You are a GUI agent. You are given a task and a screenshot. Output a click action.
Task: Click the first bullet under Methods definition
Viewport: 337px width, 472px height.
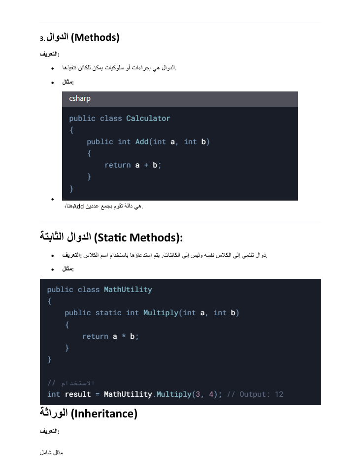click(119, 68)
